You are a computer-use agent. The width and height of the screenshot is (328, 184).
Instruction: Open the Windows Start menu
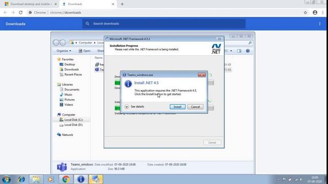tap(6, 179)
